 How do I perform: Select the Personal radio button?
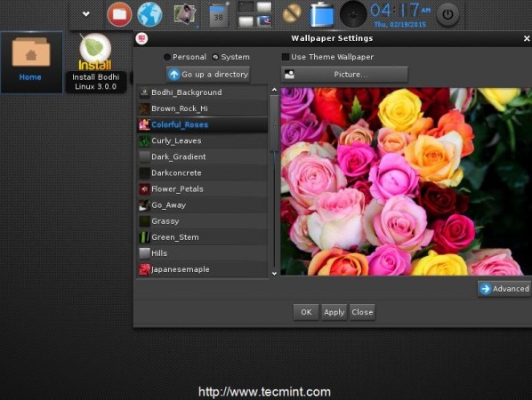click(x=185, y=57)
